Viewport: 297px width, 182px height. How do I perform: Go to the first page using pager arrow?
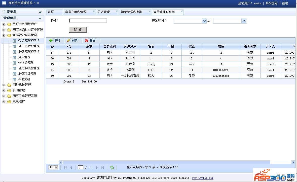[66, 167]
